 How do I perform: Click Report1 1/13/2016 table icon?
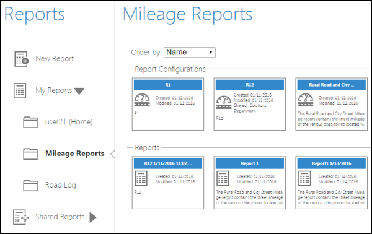tap(304, 178)
